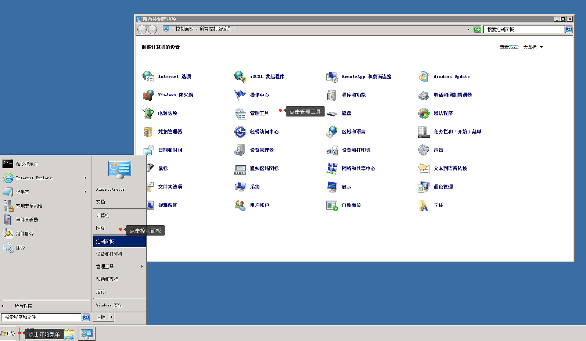Open address bar history dropdown arrow
The width and height of the screenshot is (586, 341).
coord(468,29)
